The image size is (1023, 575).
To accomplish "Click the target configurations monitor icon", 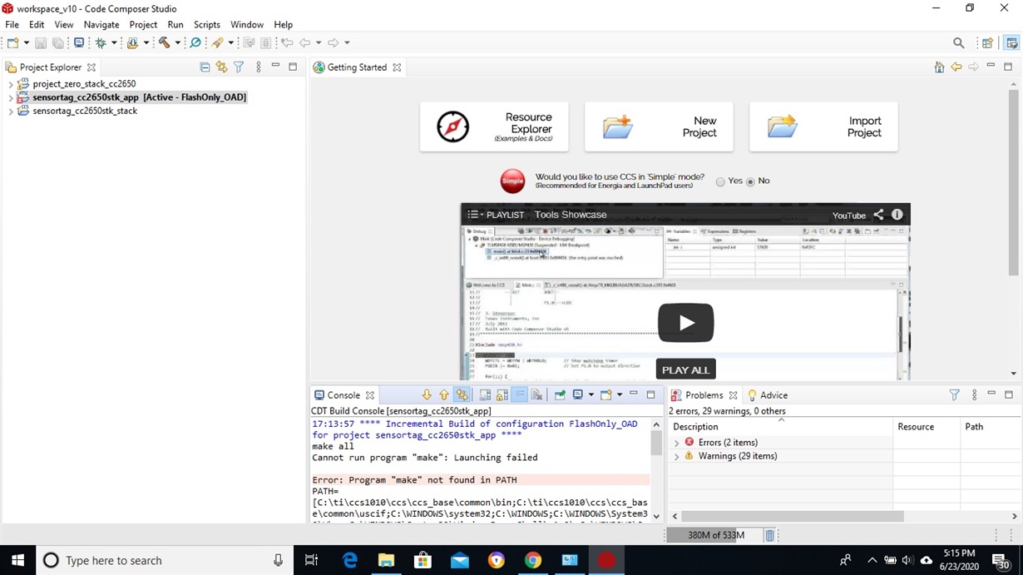I will 79,42.
